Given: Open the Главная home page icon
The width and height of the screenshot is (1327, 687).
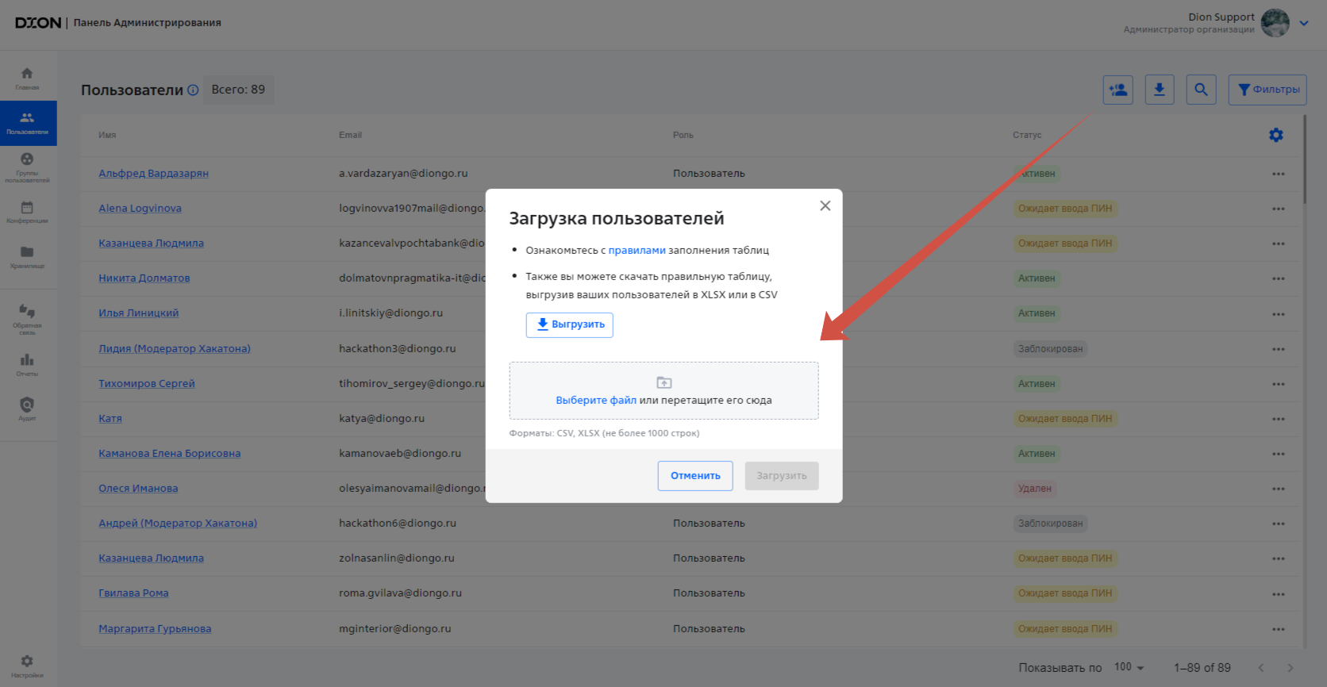Looking at the screenshot, I should click(x=27, y=78).
